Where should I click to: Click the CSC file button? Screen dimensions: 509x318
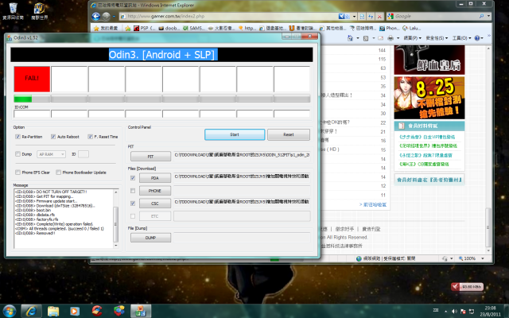pyautogui.click(x=155, y=204)
